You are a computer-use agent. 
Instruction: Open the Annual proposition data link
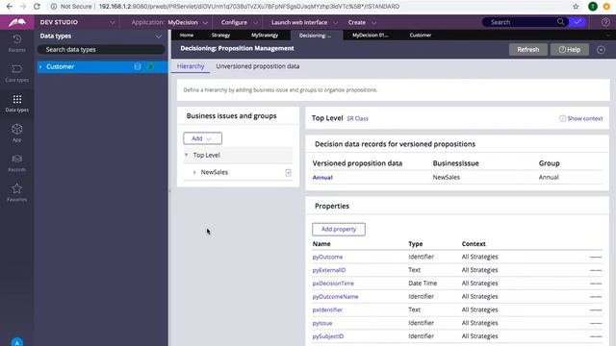point(322,177)
